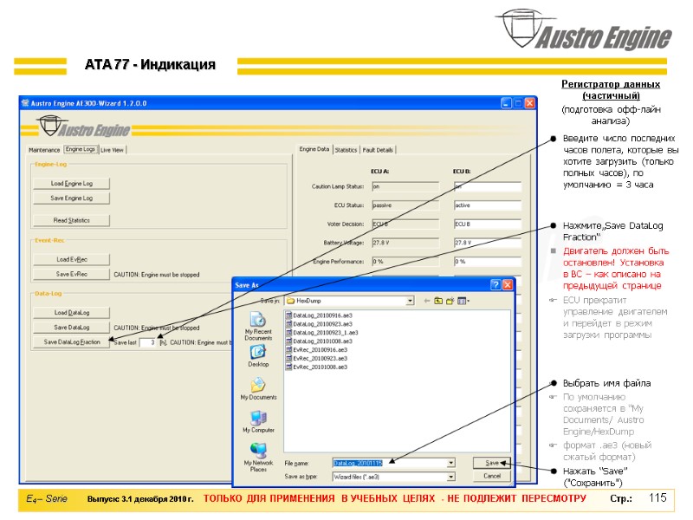Open My Documents in the places bar
This screenshot has width=693, height=520.
[258, 388]
